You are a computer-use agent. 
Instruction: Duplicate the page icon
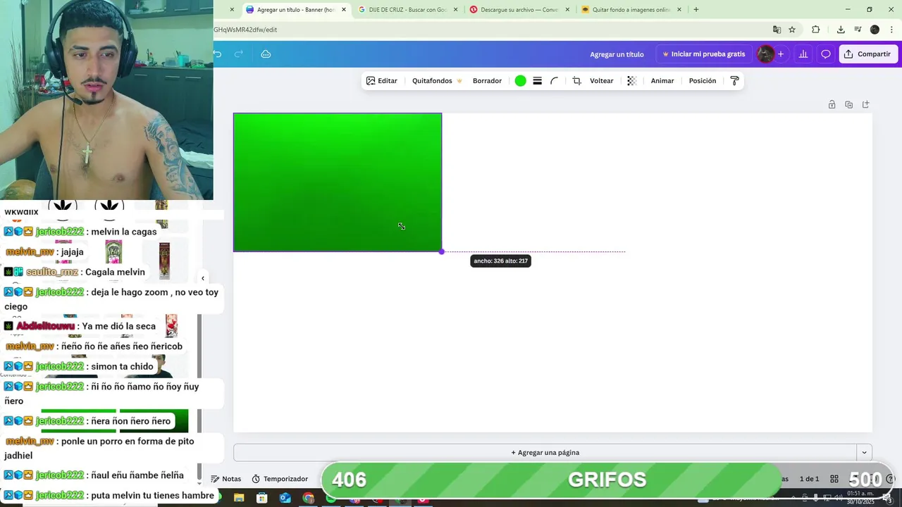[848, 105]
